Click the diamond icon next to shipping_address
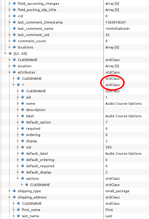149x219 pixels. 14,197
